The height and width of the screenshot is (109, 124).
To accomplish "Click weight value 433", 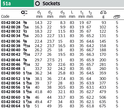I will pyautogui.click(x=103, y=87).
